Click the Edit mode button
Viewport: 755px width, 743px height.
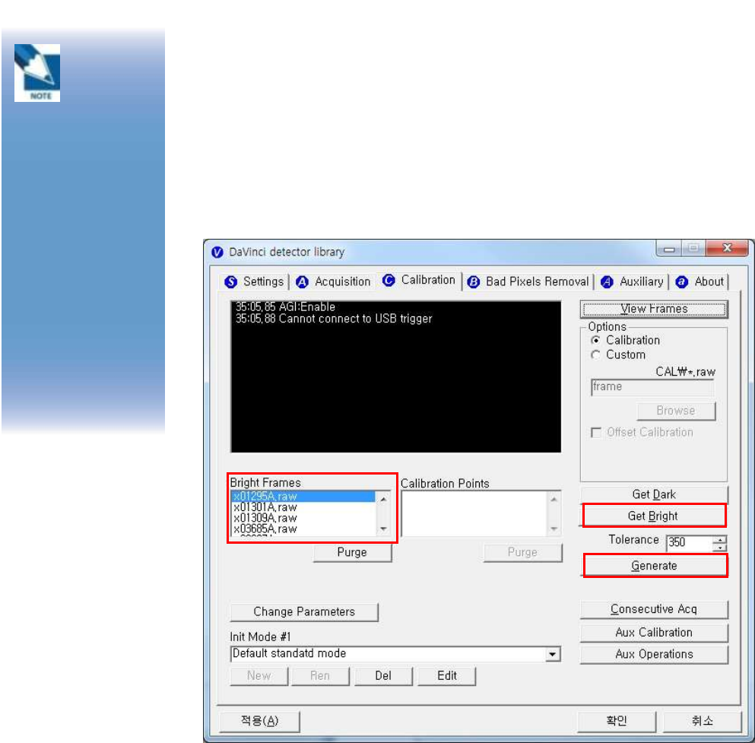[x=447, y=675]
